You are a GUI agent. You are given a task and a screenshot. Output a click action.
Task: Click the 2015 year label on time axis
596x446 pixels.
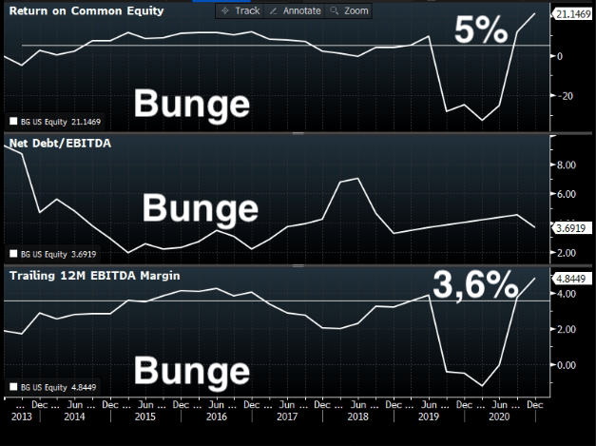pos(145,417)
